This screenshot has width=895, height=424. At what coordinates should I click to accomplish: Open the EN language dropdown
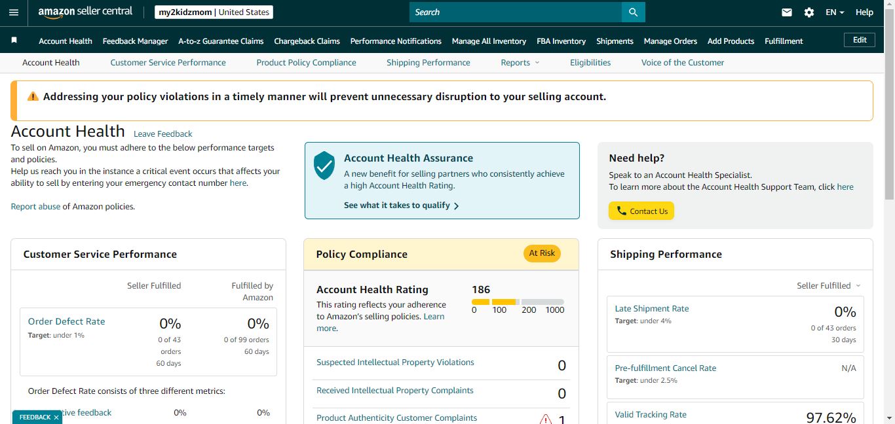point(835,12)
